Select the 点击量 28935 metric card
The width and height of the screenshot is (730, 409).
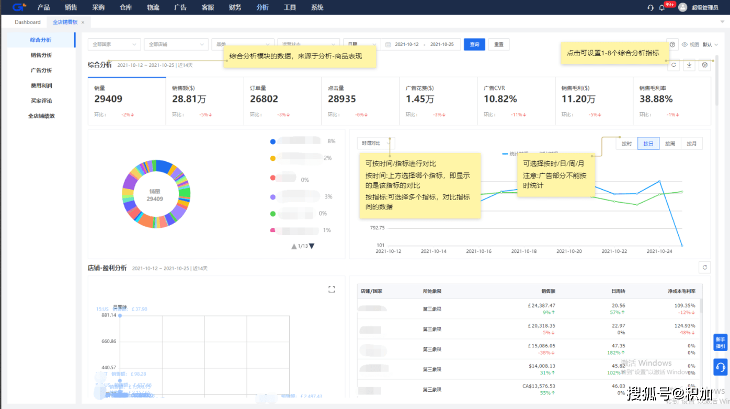[360, 101]
